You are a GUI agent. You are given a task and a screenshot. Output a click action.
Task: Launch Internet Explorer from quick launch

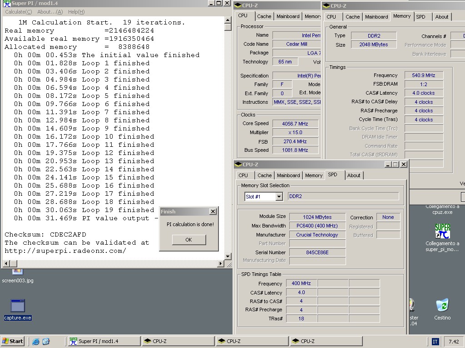tap(35, 341)
